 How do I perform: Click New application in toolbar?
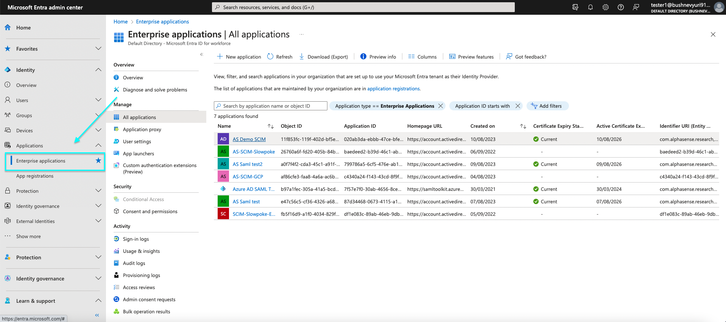click(x=239, y=57)
